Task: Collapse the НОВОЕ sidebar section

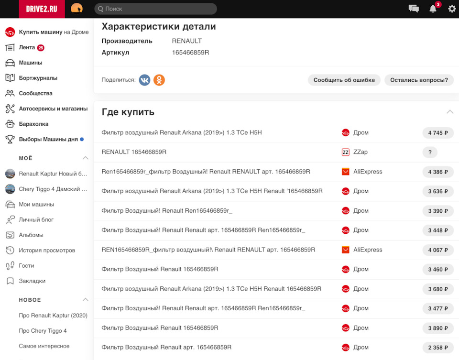Action: 85,300
